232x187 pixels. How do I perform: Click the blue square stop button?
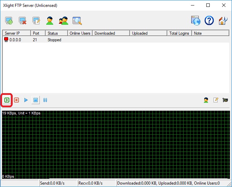[x=36, y=100]
